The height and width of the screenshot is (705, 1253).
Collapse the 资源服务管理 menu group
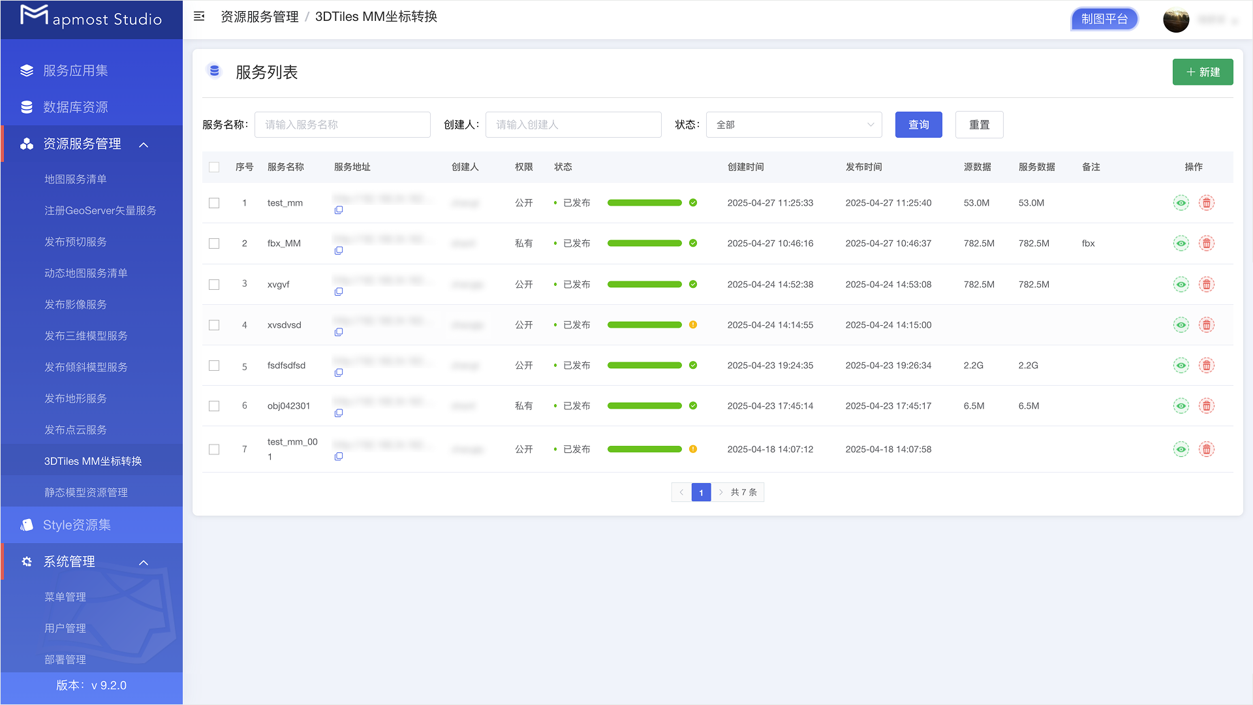tap(144, 144)
